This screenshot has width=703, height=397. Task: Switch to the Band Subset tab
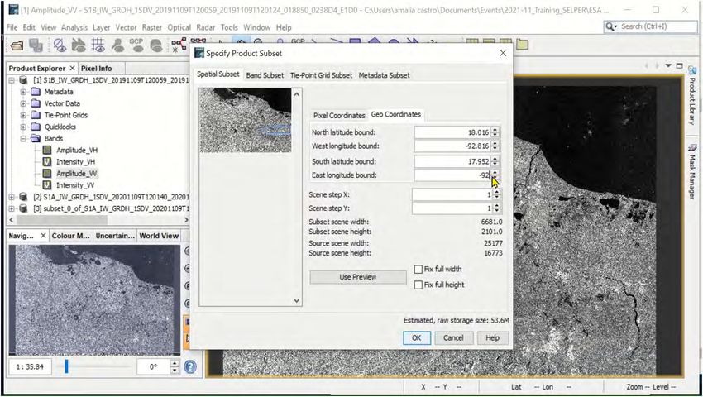[265, 75]
